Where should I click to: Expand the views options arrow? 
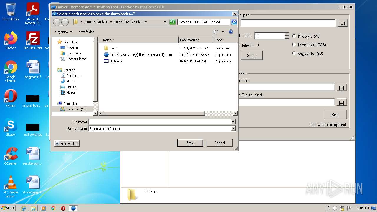tap(223, 32)
